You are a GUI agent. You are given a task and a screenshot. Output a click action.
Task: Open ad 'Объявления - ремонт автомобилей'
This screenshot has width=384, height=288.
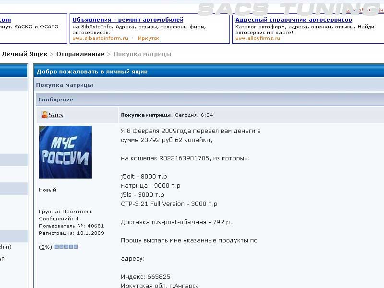click(x=128, y=20)
